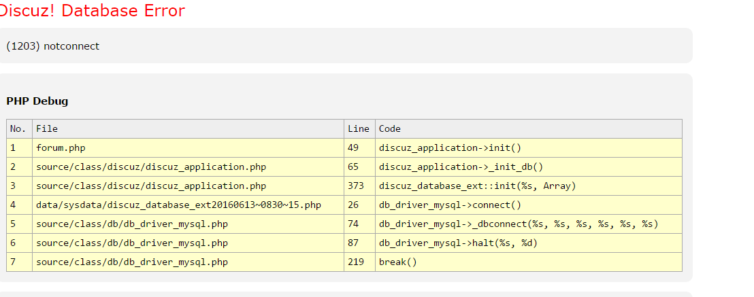
Task: Click row number 4 cell
Action: point(19,205)
